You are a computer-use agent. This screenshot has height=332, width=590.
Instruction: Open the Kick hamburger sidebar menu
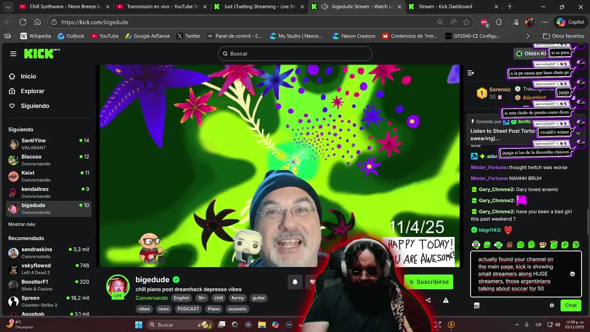[13, 54]
